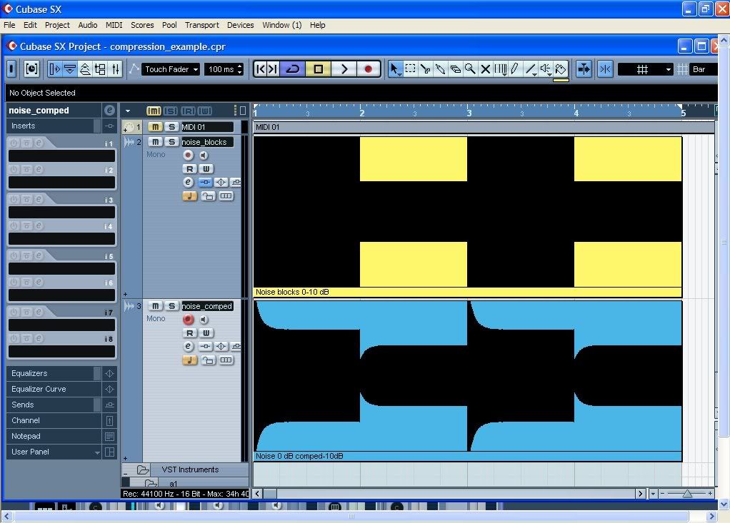Open the User Panel dropdown arrow
The image size is (730, 523).
click(97, 452)
